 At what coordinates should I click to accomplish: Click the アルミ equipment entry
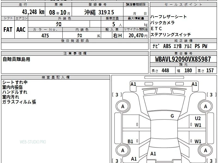point(188,46)
